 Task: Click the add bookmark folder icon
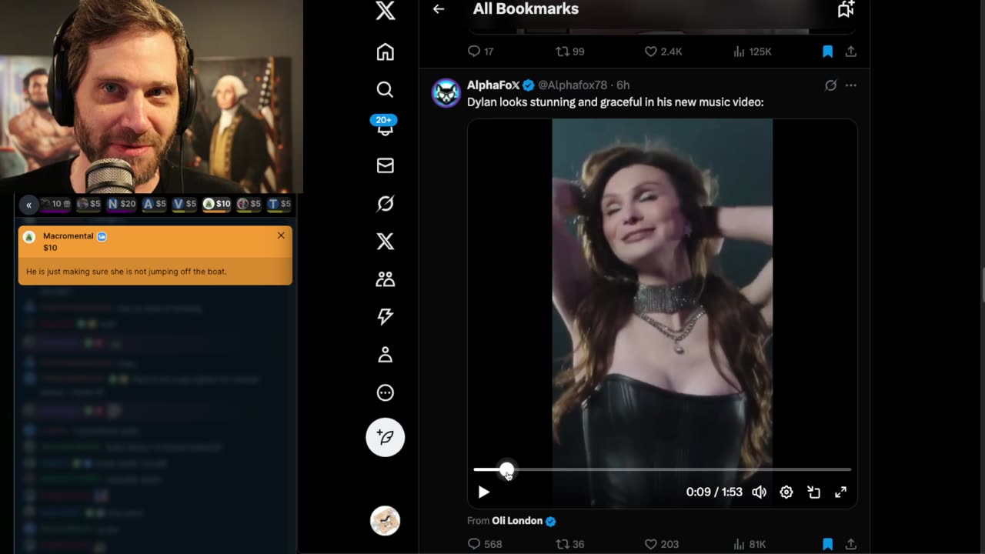(846, 9)
